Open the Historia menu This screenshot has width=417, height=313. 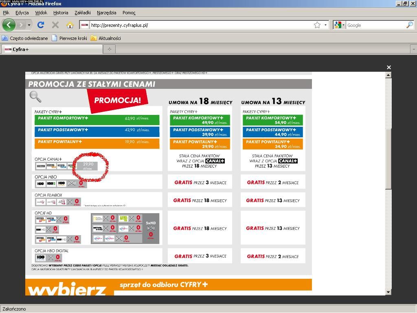pos(61,13)
